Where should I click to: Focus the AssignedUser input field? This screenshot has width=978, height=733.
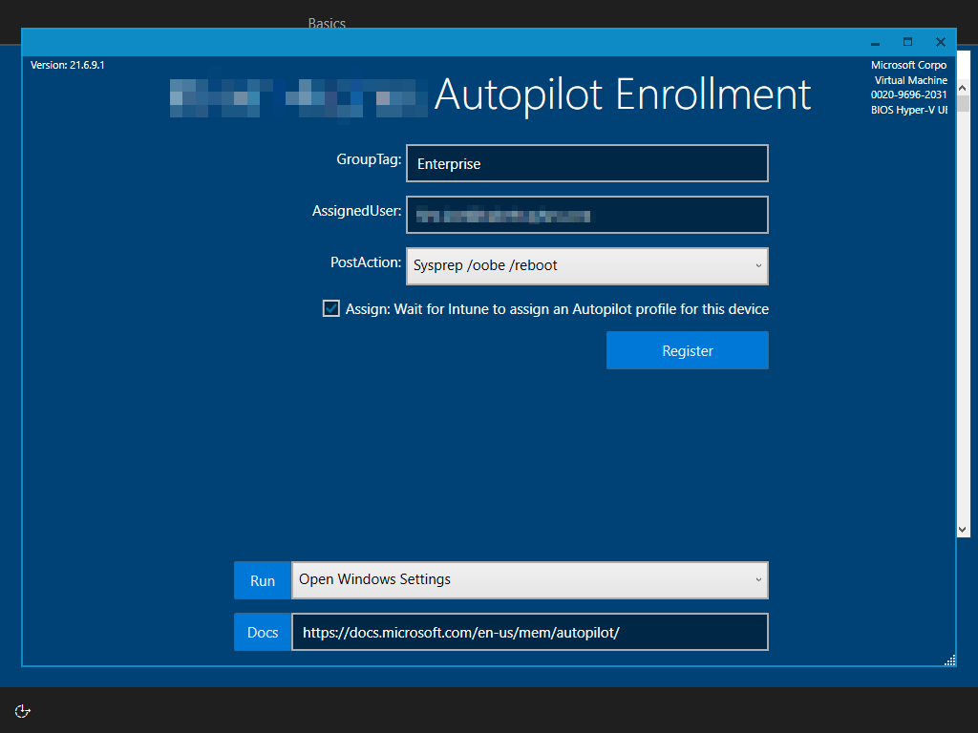pyautogui.click(x=587, y=215)
